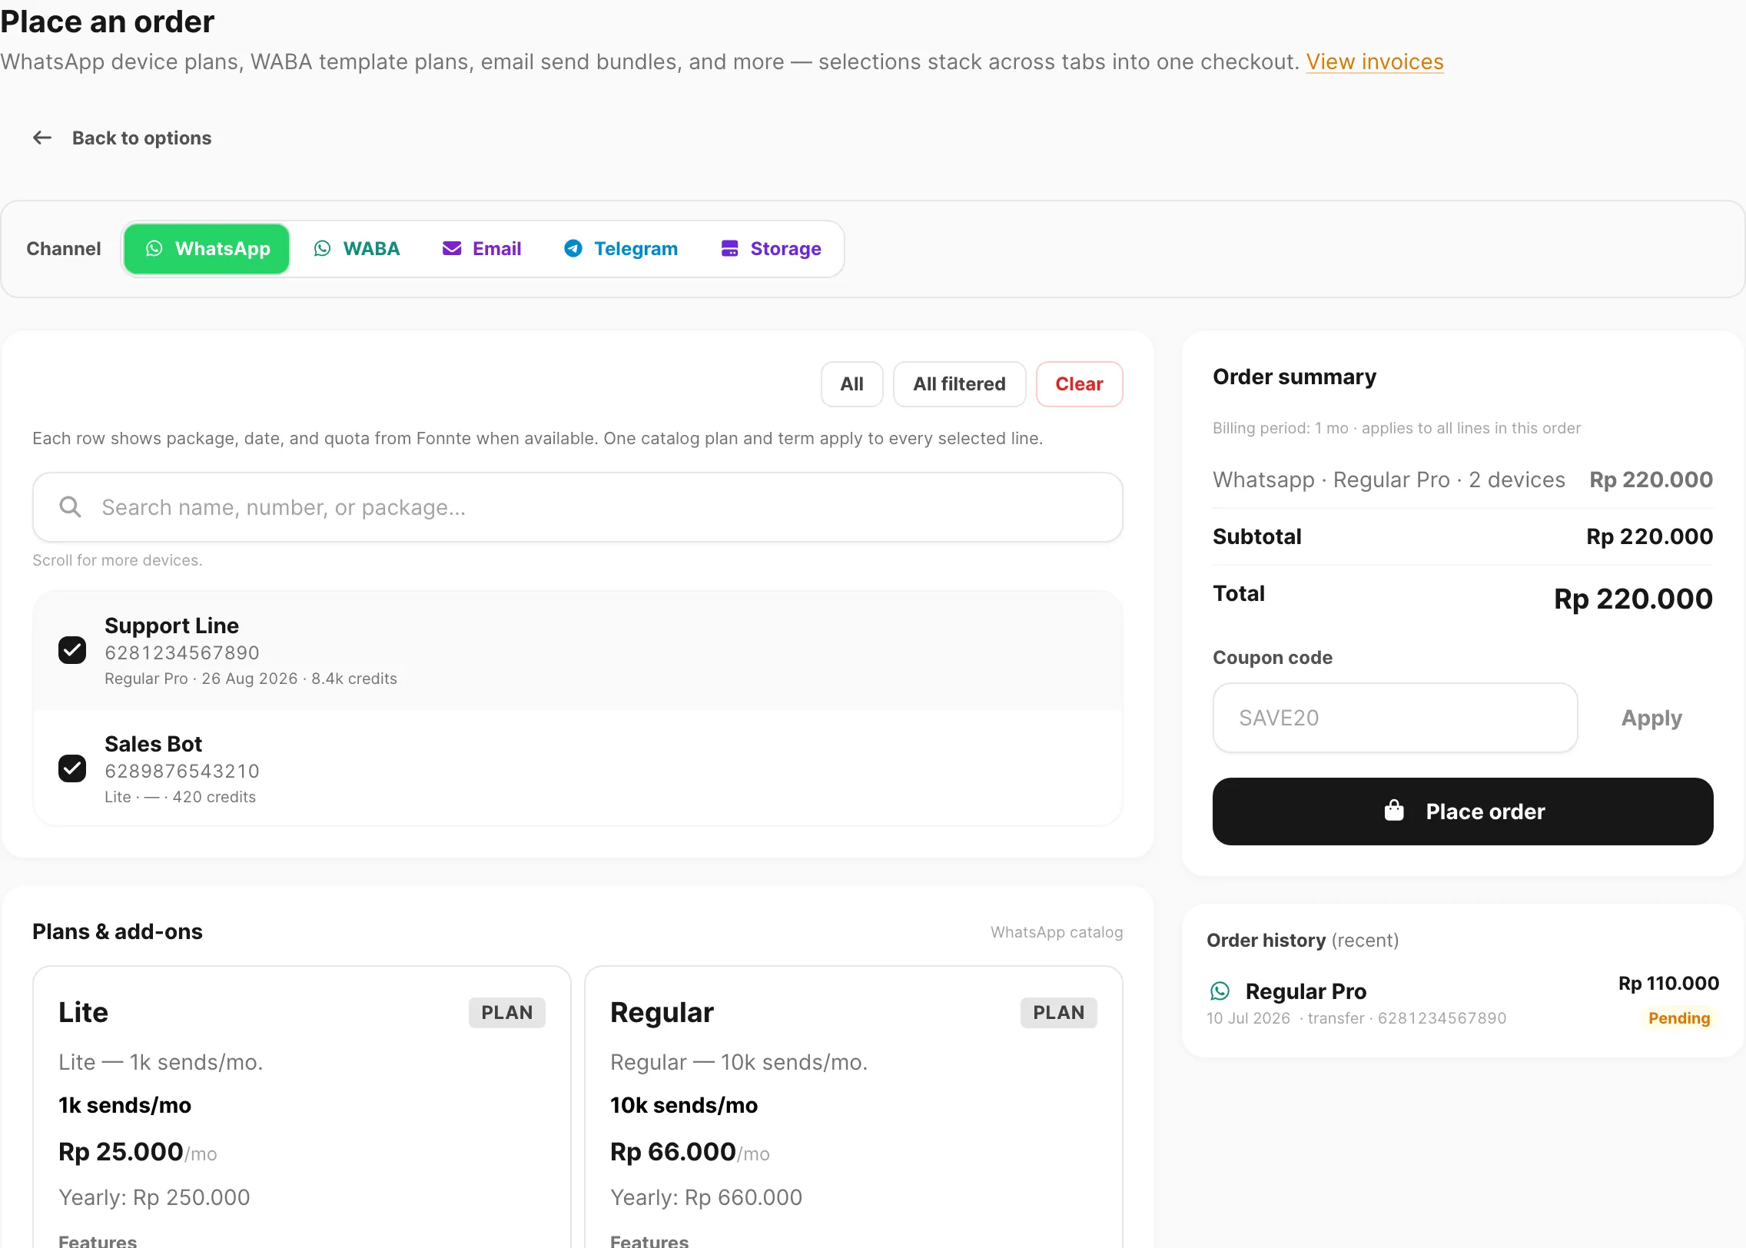The image size is (1746, 1248).
Task: Focus the device search field
Action: click(578, 507)
